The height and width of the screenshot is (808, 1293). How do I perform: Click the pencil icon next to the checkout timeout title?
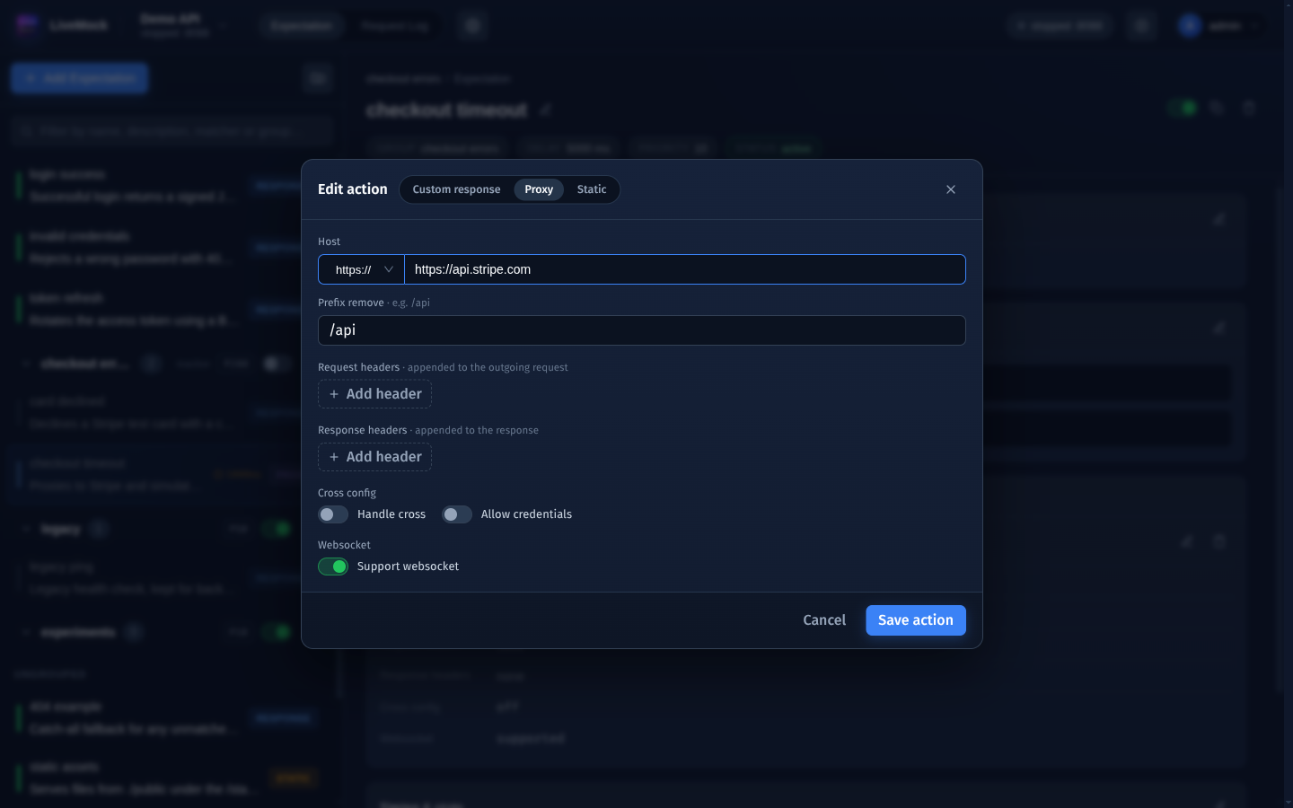pyautogui.click(x=545, y=110)
